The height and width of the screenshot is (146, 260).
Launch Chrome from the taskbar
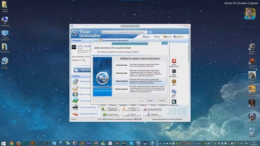11,143
